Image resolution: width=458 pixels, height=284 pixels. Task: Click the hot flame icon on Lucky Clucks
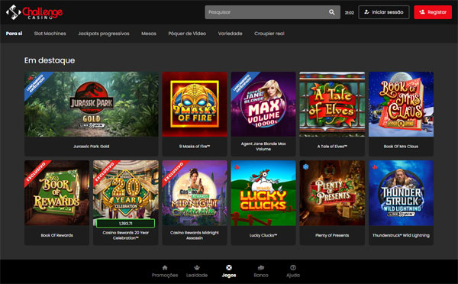coord(237,167)
